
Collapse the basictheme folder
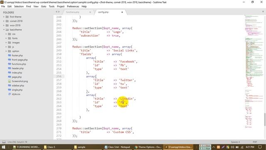[x=4, y=30]
